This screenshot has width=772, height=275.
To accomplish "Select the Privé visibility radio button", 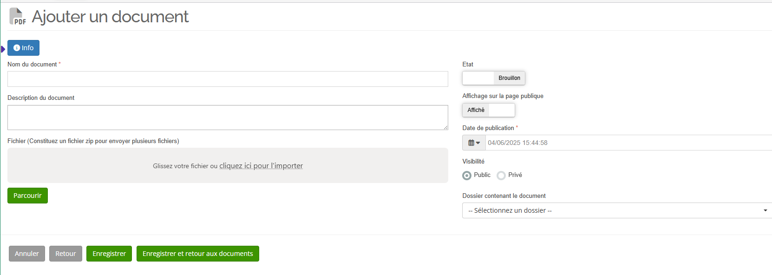I will pos(501,176).
